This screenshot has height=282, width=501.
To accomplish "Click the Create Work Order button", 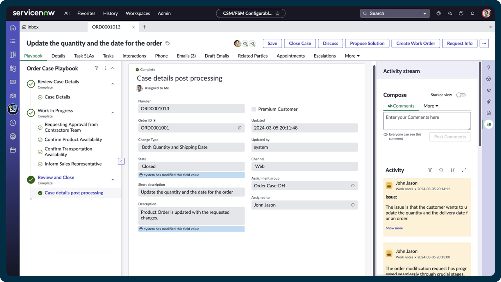I will tap(416, 43).
